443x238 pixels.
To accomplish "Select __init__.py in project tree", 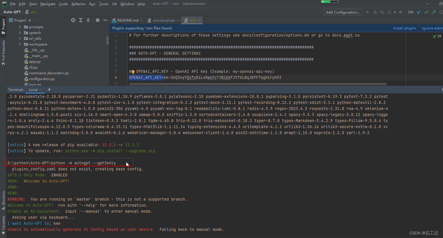I will click(x=35, y=50).
